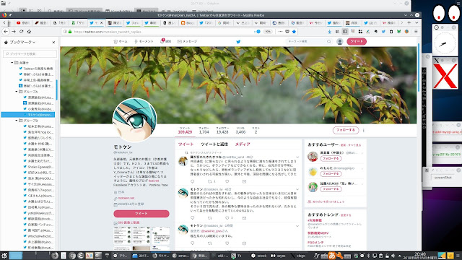Open the Twitterの高度な検索 bookmark
Image resolution: width=462 pixels, height=260 pixels.
36,69
